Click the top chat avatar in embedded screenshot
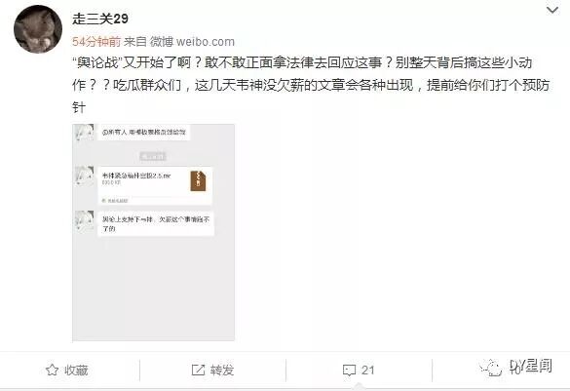Screen dimensions: 570x391 pyautogui.click(x=85, y=132)
